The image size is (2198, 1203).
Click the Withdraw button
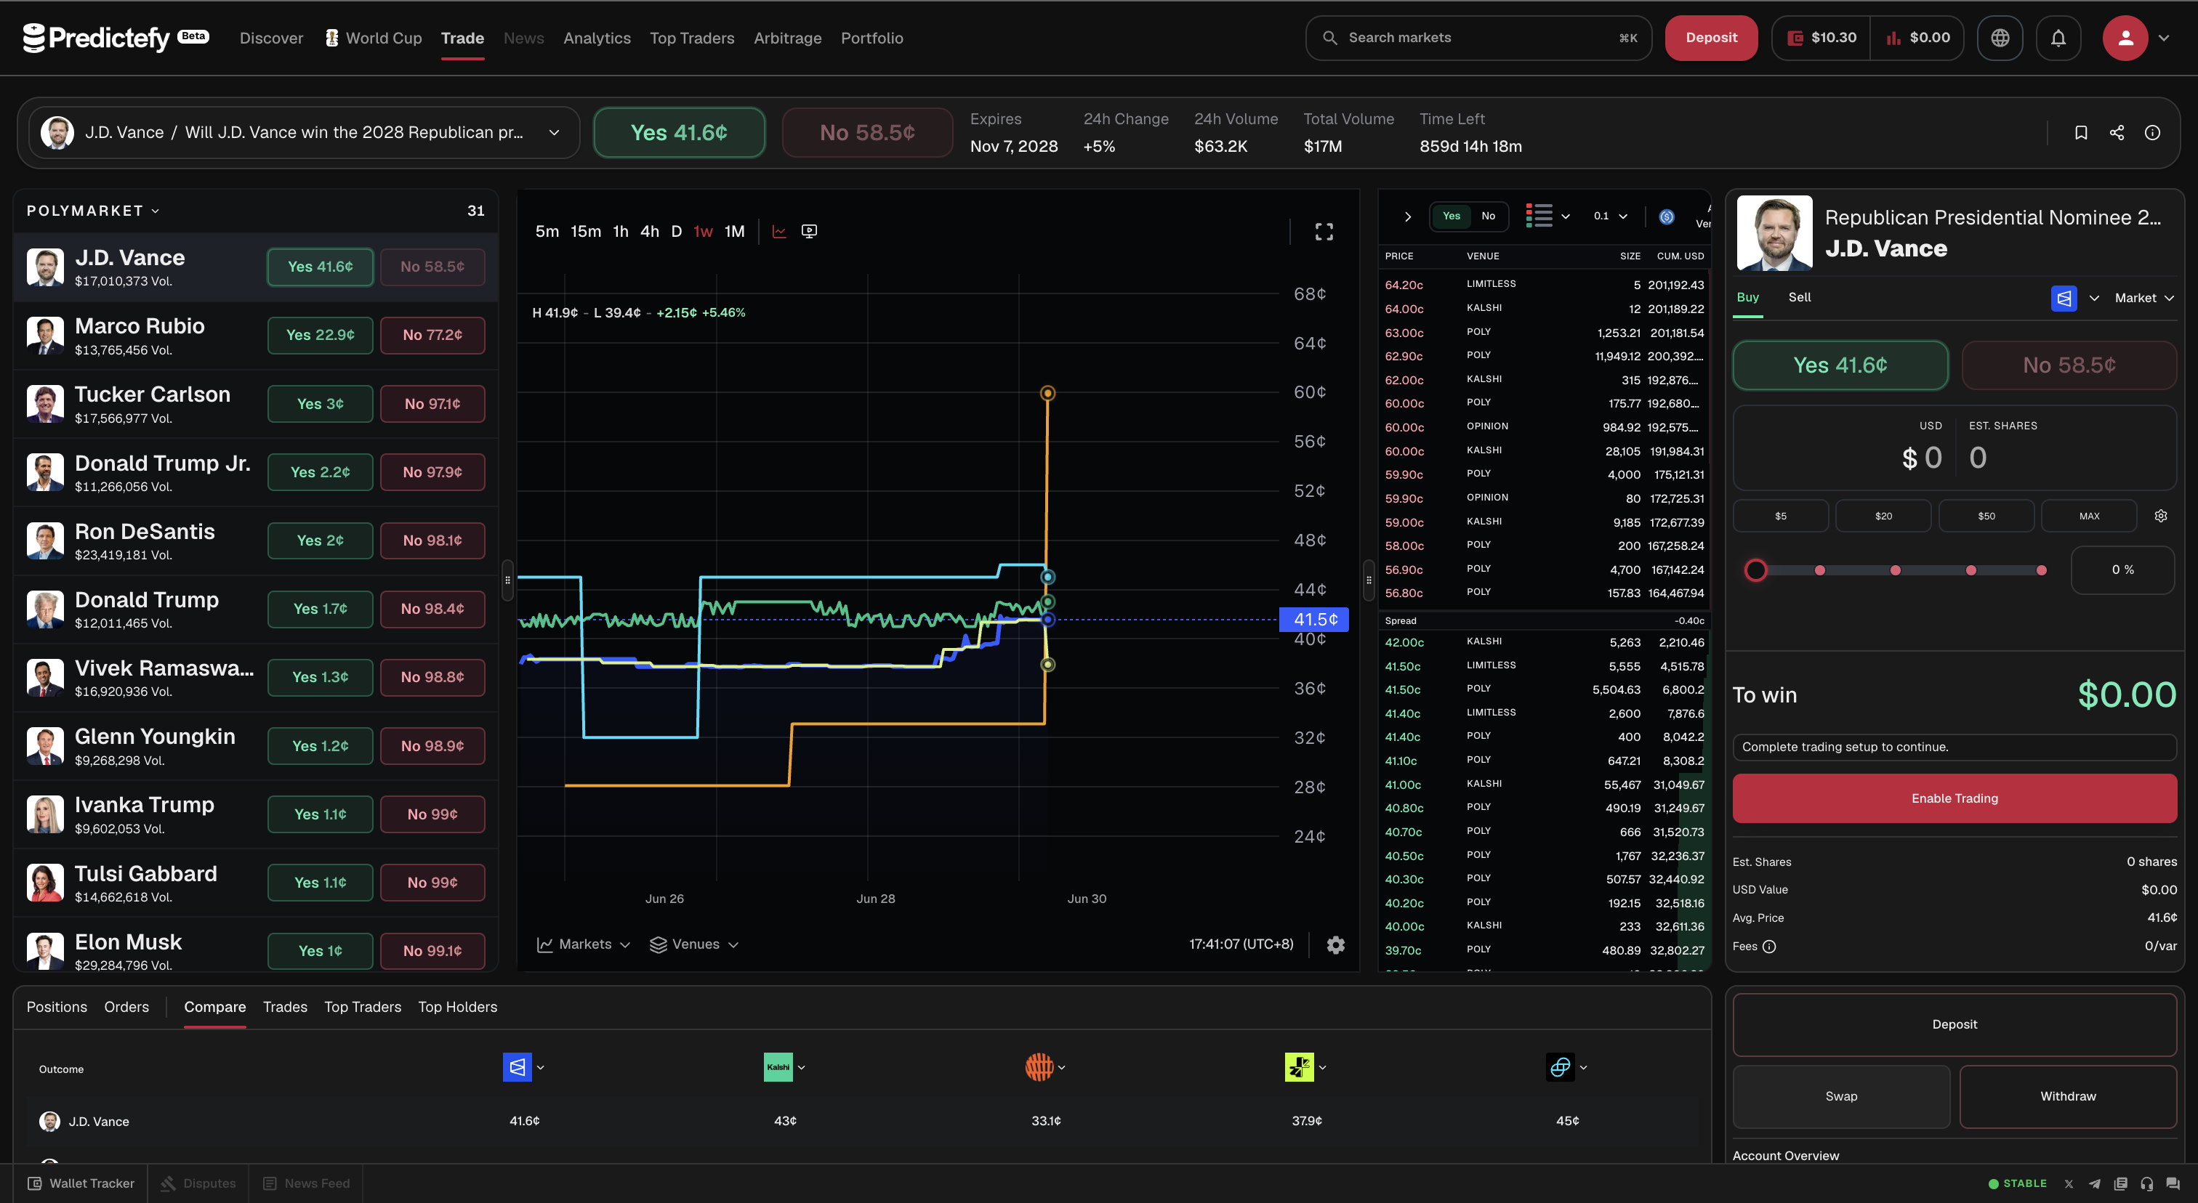2069,1096
